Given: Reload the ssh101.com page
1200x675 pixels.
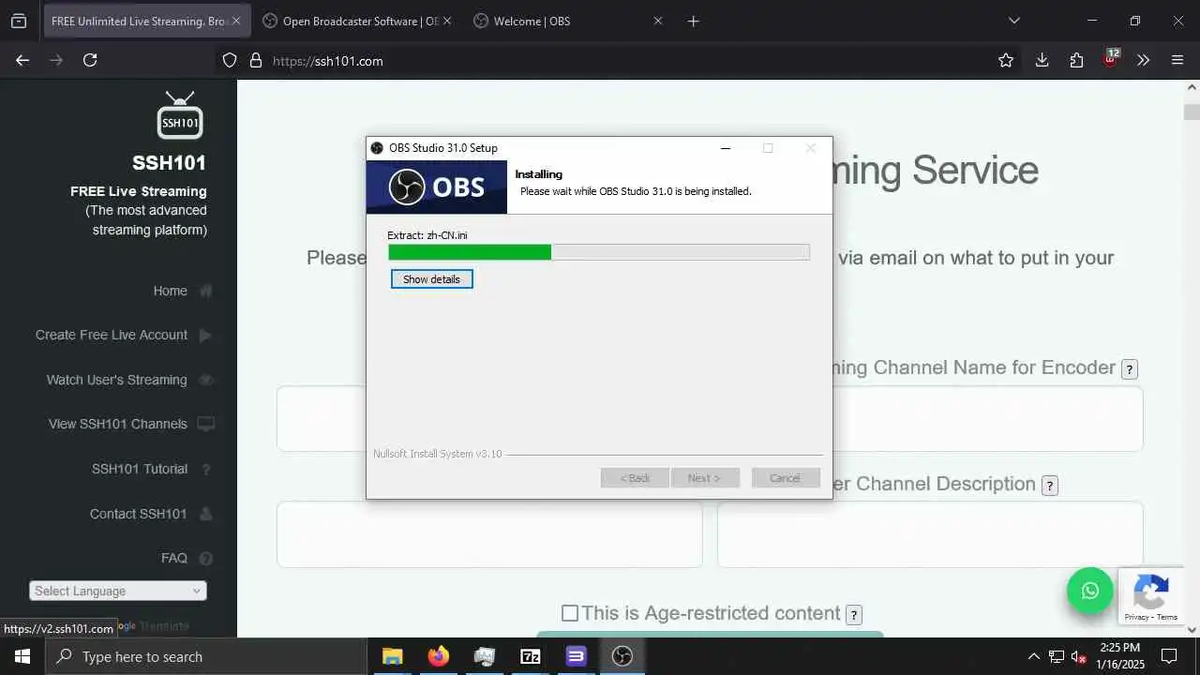Looking at the screenshot, I should coord(90,60).
